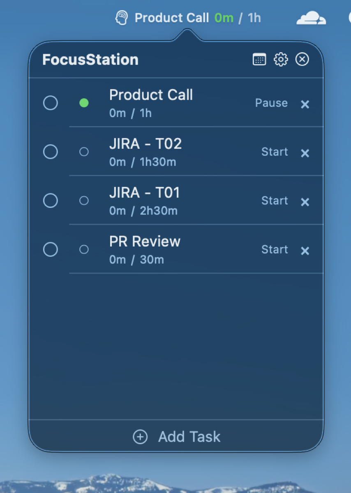Mark JIRA - T01 task as done

(51, 201)
